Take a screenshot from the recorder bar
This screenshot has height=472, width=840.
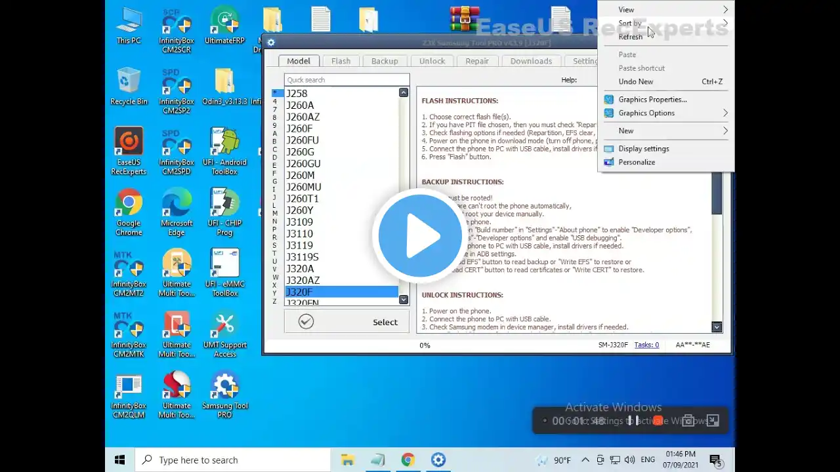[x=688, y=421]
